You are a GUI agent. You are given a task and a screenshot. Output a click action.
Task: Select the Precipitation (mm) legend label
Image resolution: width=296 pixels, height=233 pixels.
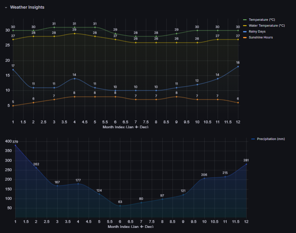point(271,139)
